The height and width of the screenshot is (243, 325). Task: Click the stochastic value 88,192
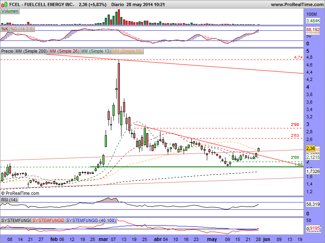pos(313,30)
